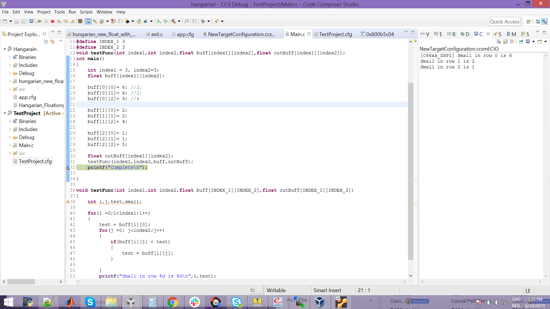
Task: Toggle breakpoint marker on line 32
Action: 68,168
